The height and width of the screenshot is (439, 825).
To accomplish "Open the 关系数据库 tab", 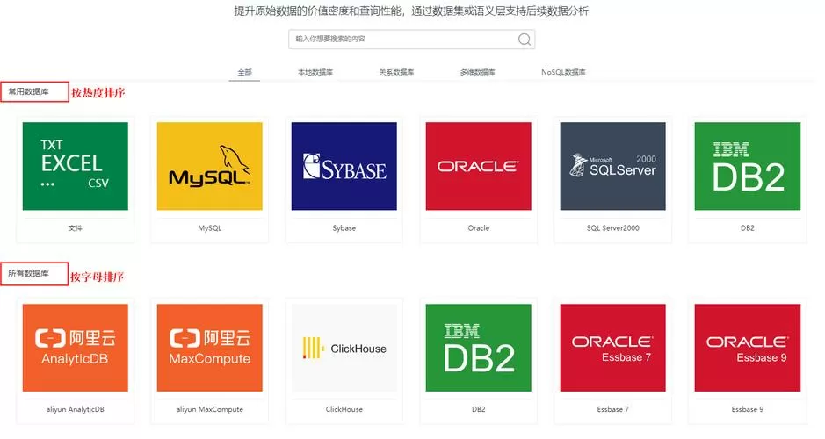I will [x=396, y=72].
